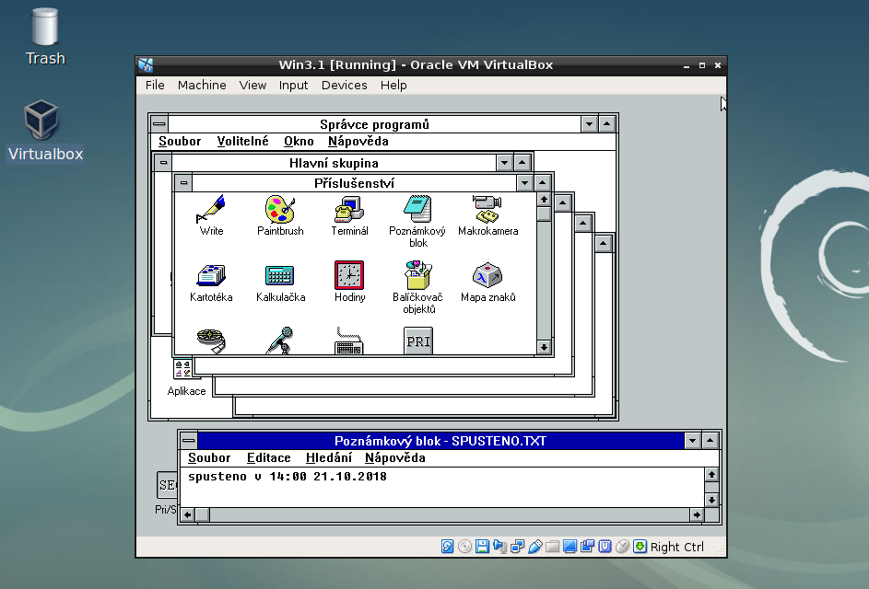Screen dimensions: 869x589
Task: Click the Hlavní skupina title bar
Action: tap(334, 163)
